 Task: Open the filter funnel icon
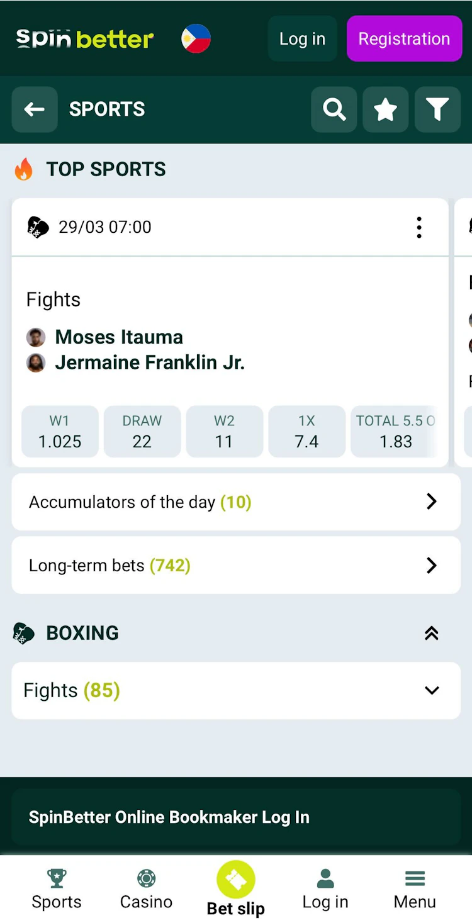tap(437, 109)
